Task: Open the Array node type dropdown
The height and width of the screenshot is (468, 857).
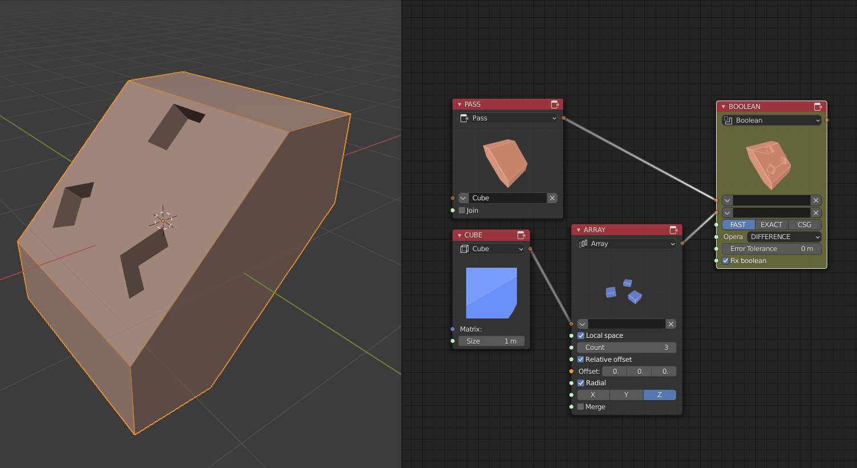Action: [x=626, y=244]
